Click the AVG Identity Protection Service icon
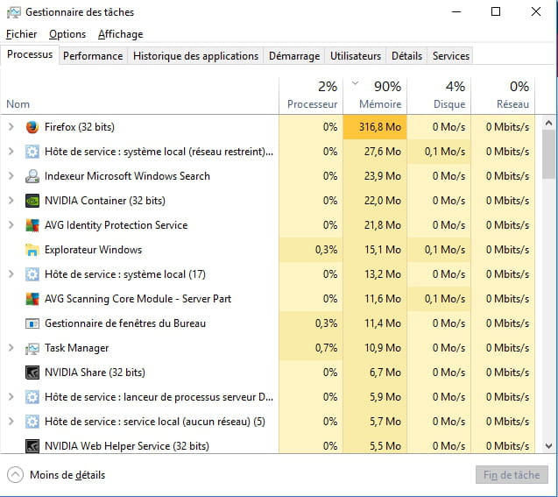The image size is (558, 497). coord(32,225)
